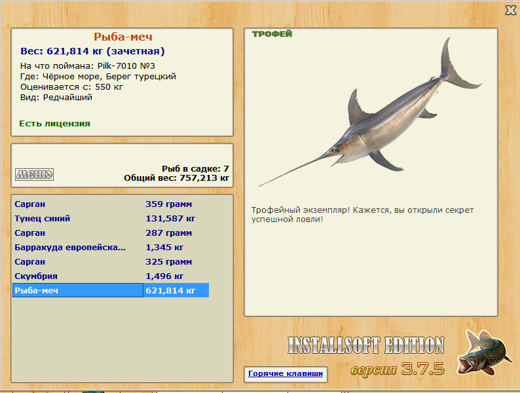Screen dimensions: 520x393
Task: Click the На что поймана: Pilk-7010 №3 line
Action: click(x=88, y=65)
